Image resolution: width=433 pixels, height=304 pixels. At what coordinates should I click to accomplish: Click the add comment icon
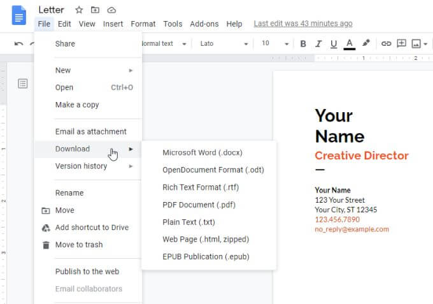coord(402,44)
